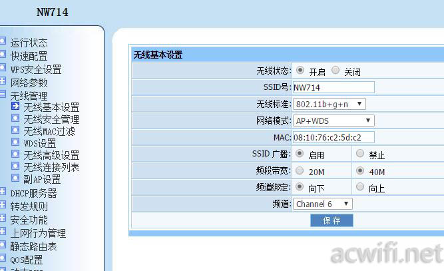Image resolution: width=444 pixels, height=271 pixels.
Task: Save settings with the 保存 button
Action: coord(332,220)
